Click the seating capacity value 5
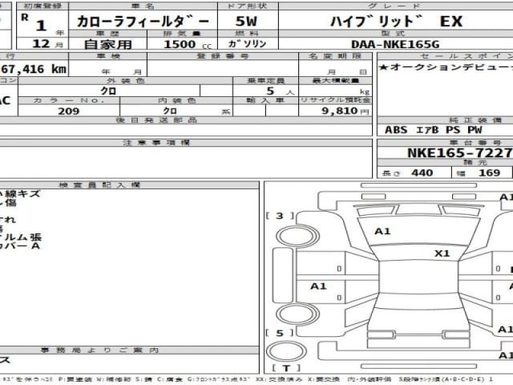This screenshot has width=513, height=385. pyautogui.click(x=270, y=91)
